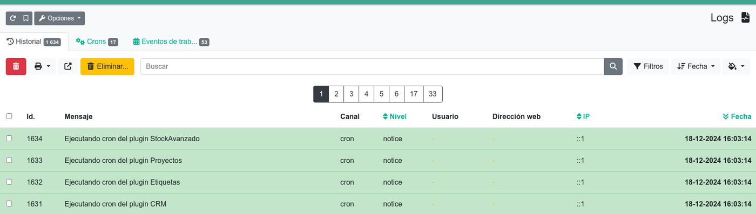The width and height of the screenshot is (756, 214).
Task: Click the reload page icon
Action: (x=13, y=18)
